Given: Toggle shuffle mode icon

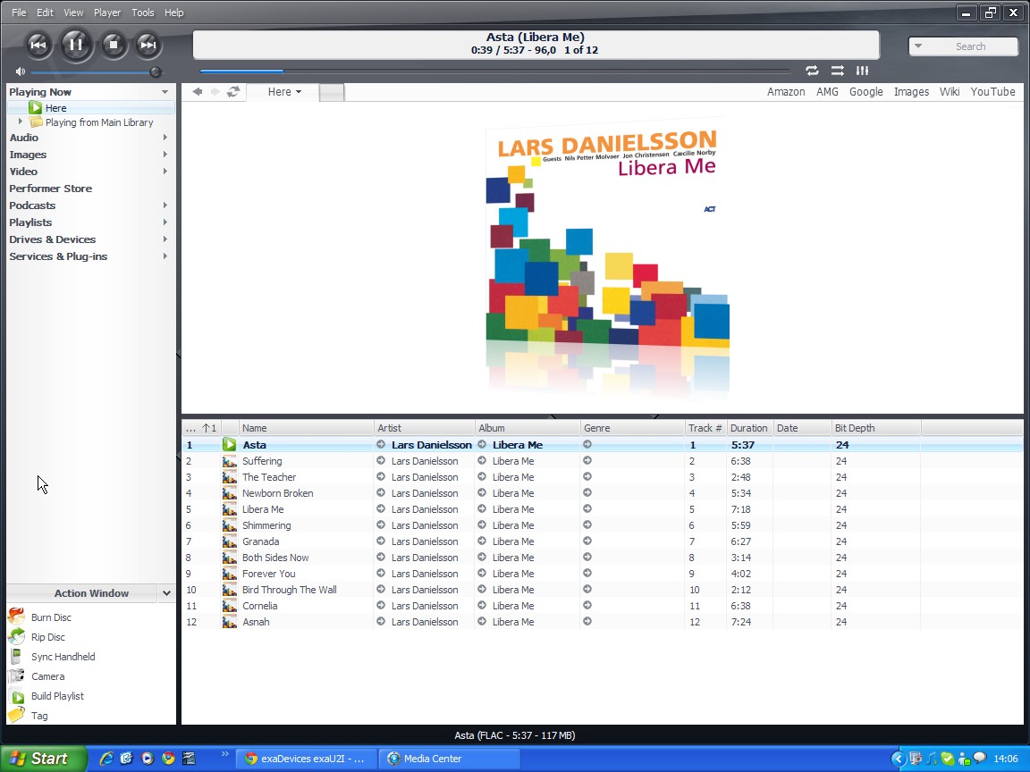Looking at the screenshot, I should (x=837, y=71).
